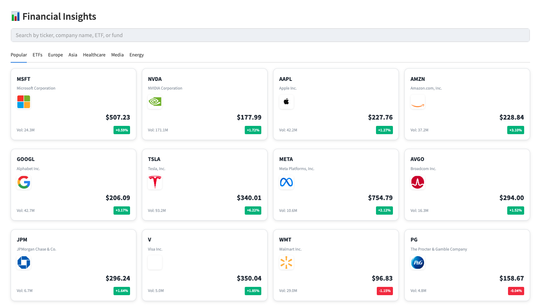
Task: Click the $227.76 Apple price
Action: (380, 117)
